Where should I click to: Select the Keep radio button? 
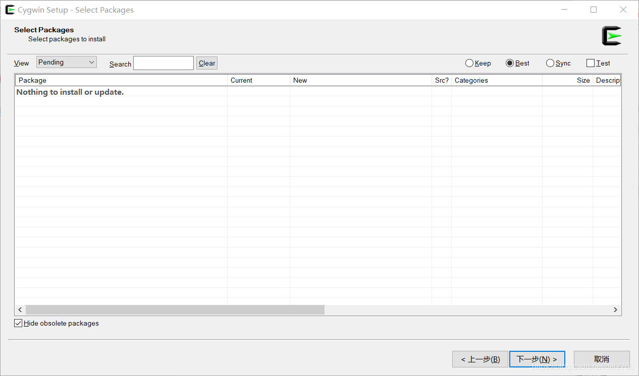tap(469, 63)
